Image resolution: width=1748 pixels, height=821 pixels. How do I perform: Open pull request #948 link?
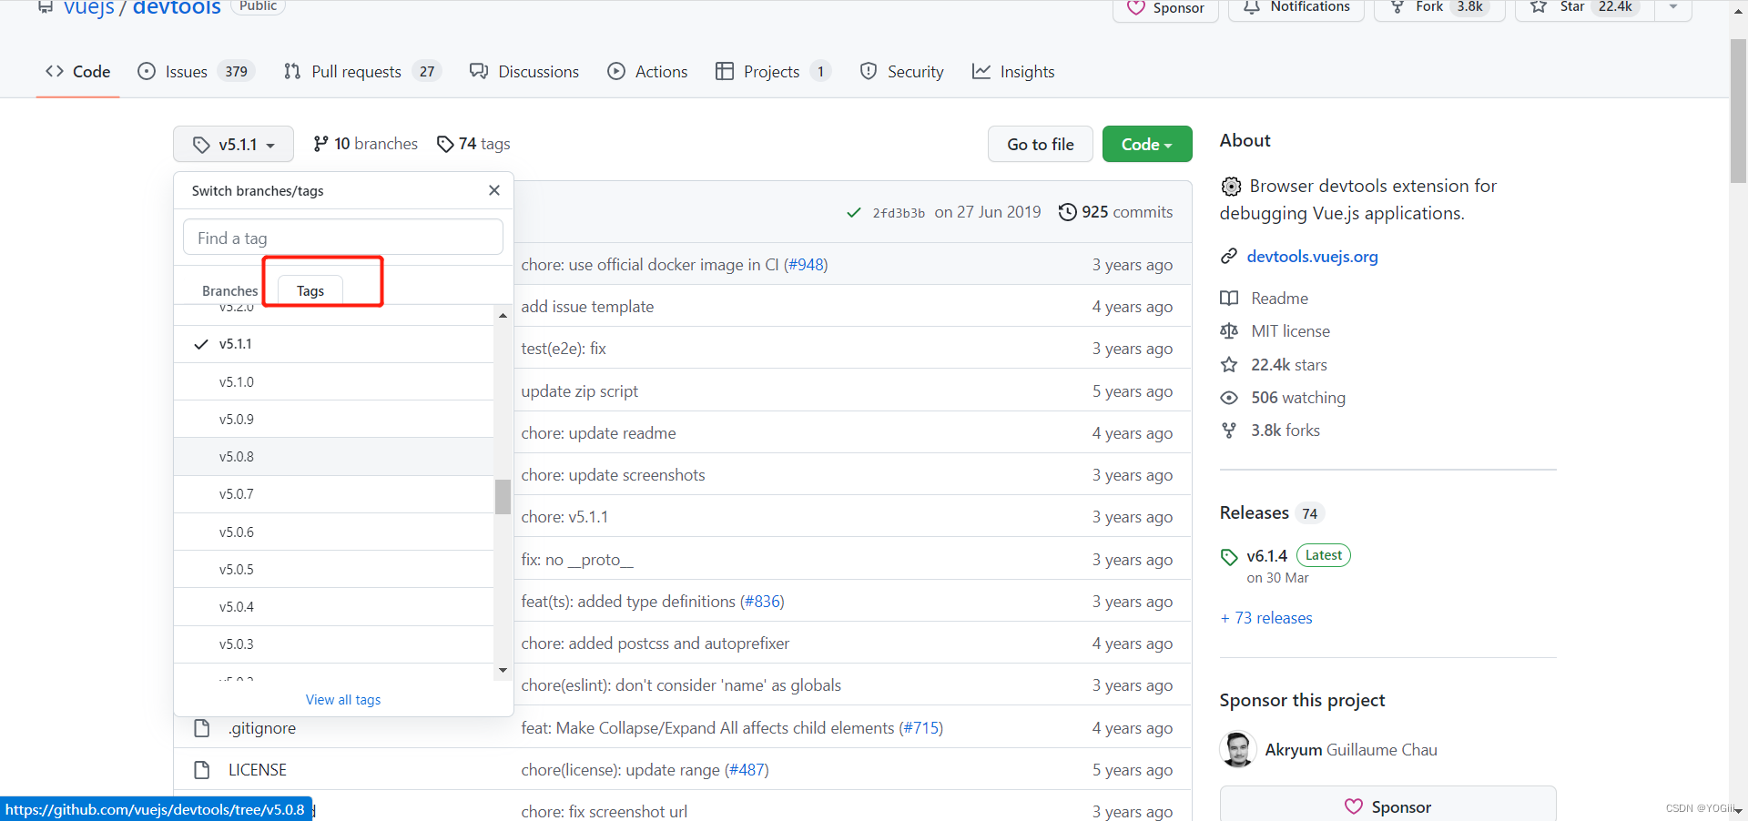(x=806, y=265)
